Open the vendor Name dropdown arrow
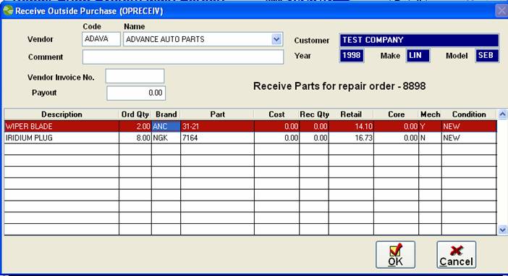The width and height of the screenshot is (508, 276). click(x=276, y=39)
